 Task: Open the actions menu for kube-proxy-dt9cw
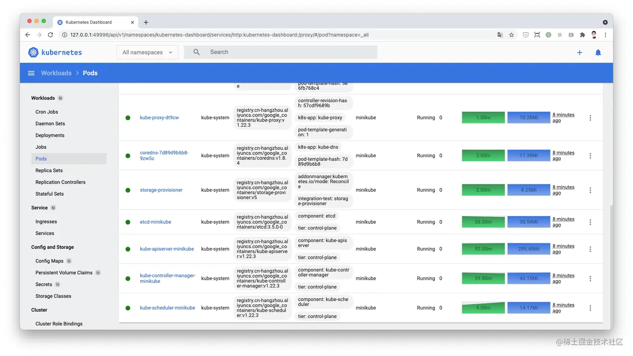[x=590, y=118]
